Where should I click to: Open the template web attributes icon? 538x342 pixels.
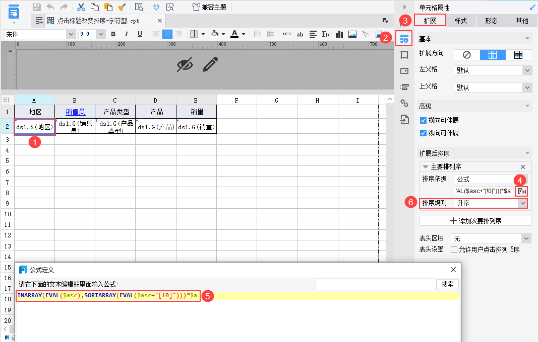pyautogui.click(x=139, y=7)
